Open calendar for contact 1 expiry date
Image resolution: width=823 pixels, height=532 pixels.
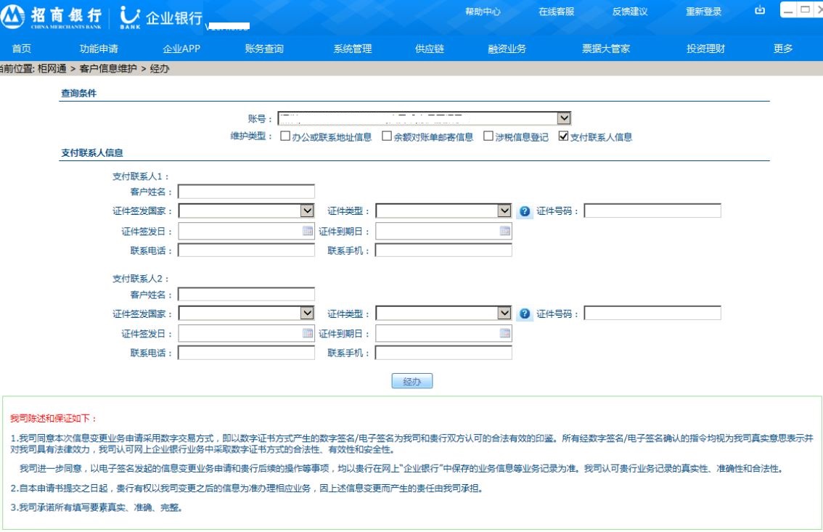coord(505,231)
